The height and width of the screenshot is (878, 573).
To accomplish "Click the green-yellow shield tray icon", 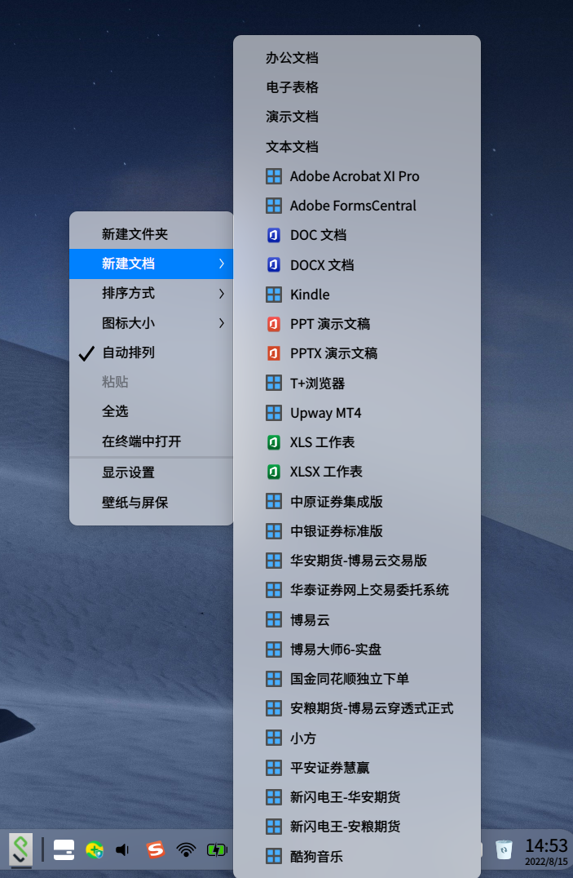I will pos(95,850).
